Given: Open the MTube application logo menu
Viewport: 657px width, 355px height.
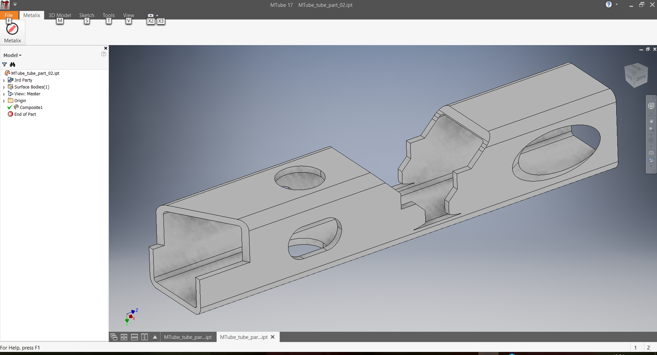Looking at the screenshot, I should click(x=5, y=5).
